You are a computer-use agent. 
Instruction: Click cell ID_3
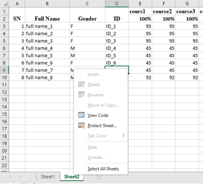point(117,41)
